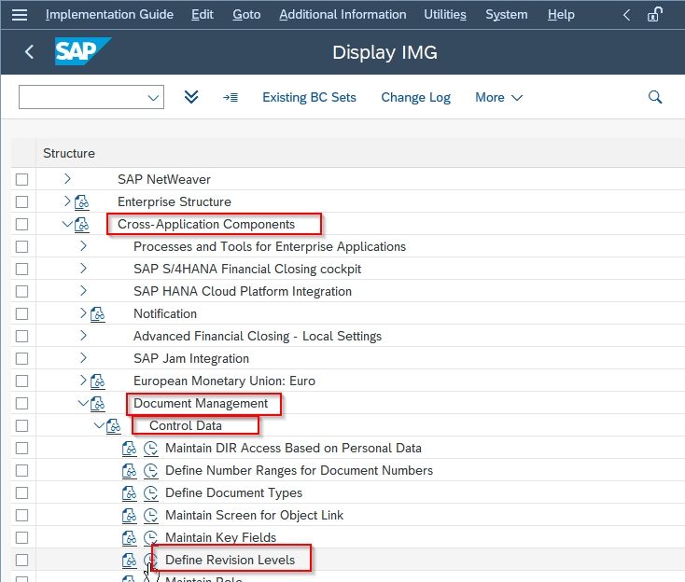Expand the Notification node chevron
The width and height of the screenshot is (685, 582).
83,312
